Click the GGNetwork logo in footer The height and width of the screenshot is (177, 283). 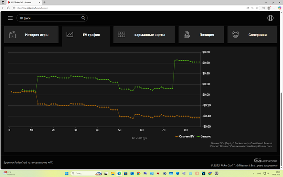click(265, 160)
